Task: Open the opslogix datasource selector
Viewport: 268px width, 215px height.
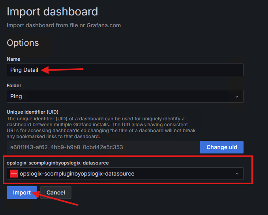Action: [x=125, y=174]
